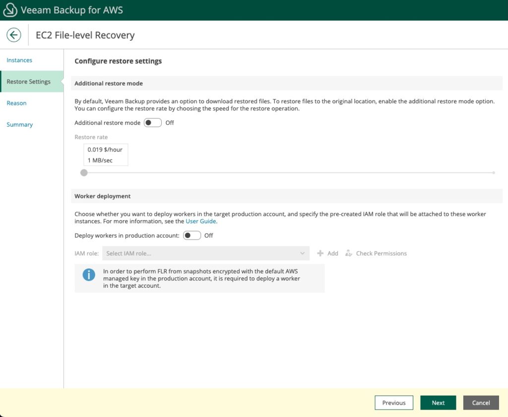Turn on Deploy workers in production account
Image resolution: width=508 pixels, height=417 pixels.
tap(192, 236)
